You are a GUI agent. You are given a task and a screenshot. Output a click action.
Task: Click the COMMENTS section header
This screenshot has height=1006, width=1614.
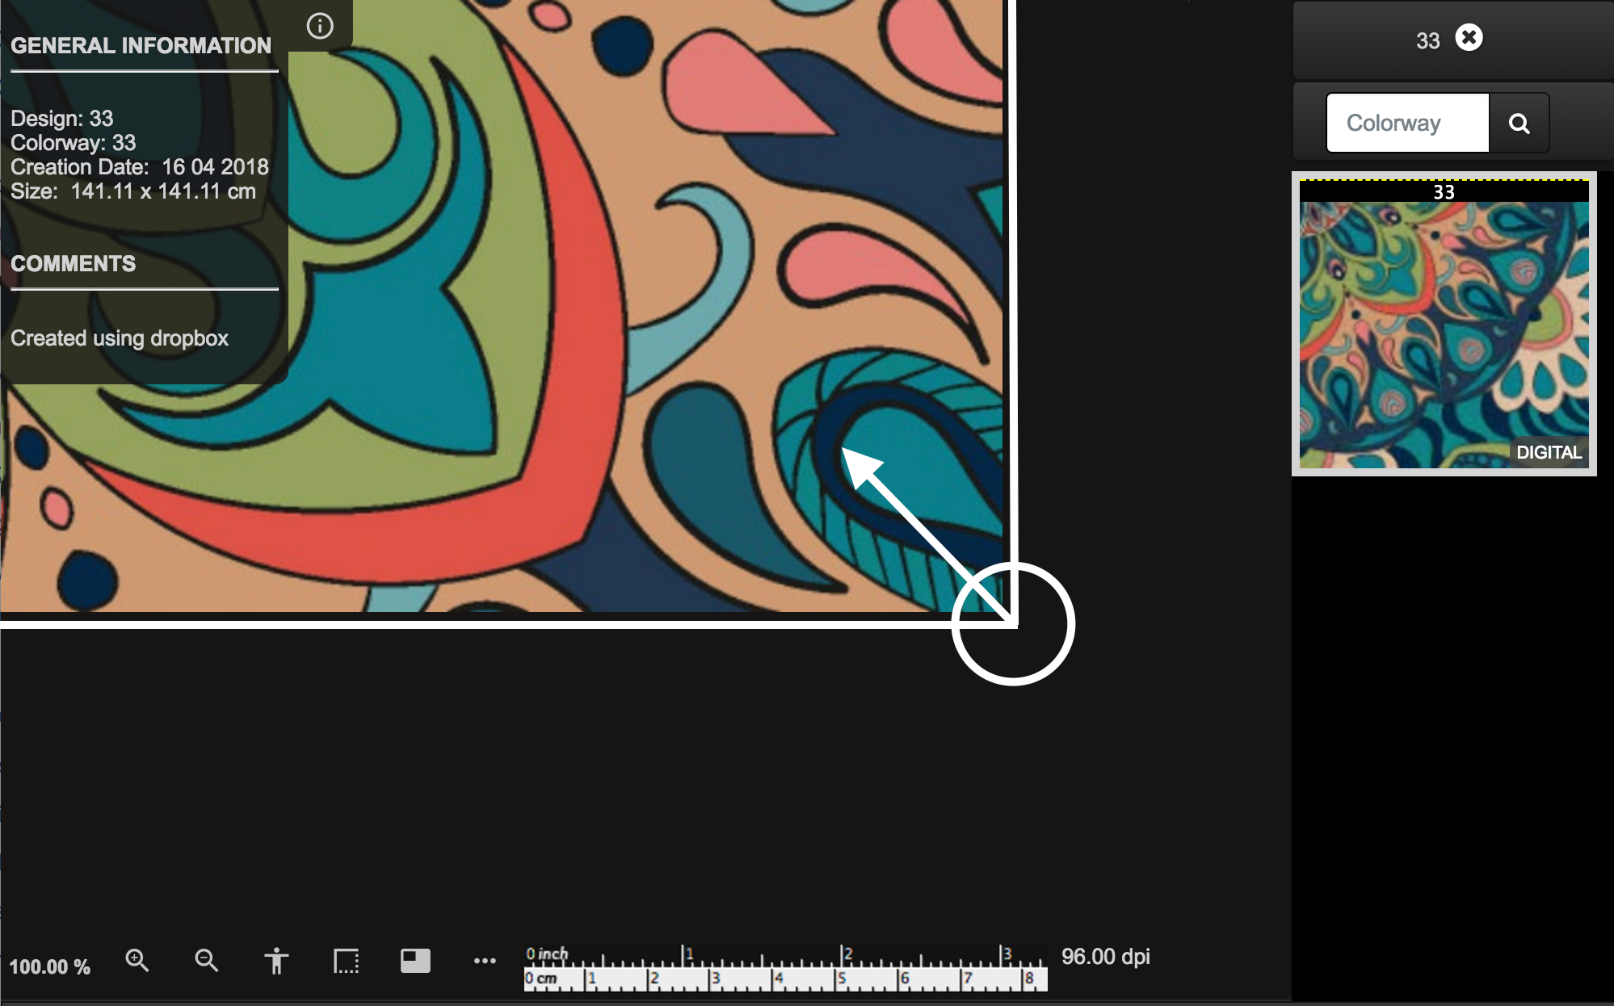74,264
